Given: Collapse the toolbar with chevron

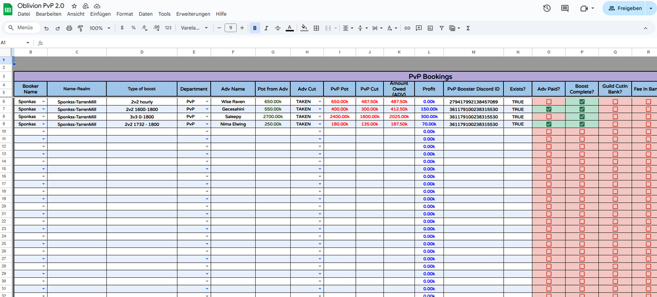Looking at the screenshot, I should [645, 28].
